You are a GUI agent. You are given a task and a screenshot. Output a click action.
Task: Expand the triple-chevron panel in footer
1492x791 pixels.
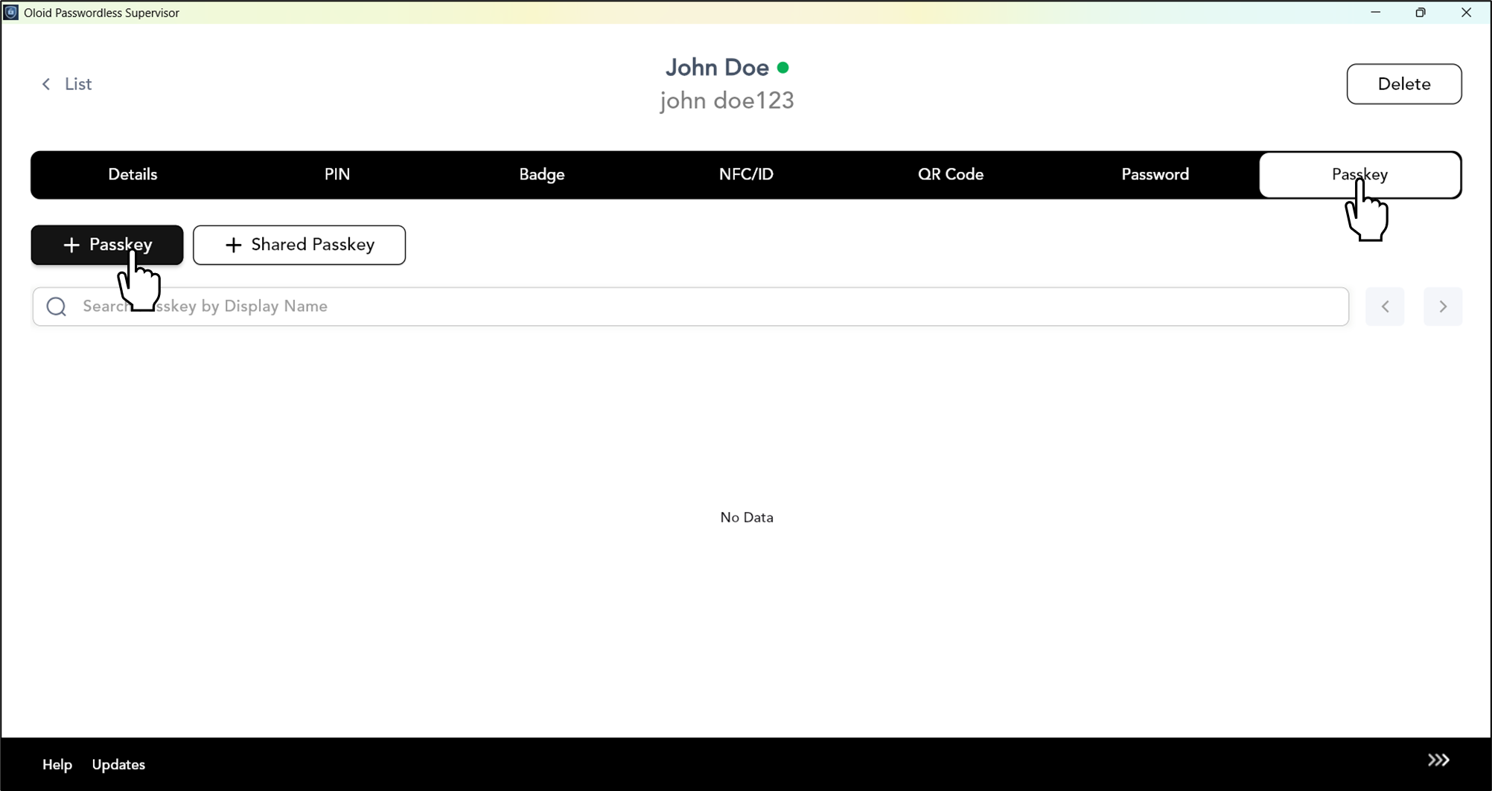pos(1438,760)
